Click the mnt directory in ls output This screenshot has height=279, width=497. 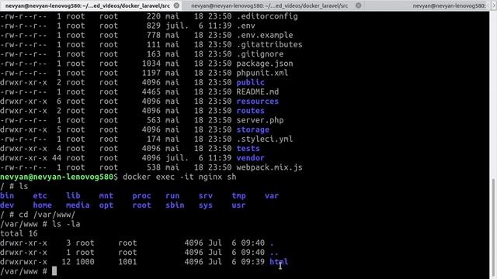point(106,195)
